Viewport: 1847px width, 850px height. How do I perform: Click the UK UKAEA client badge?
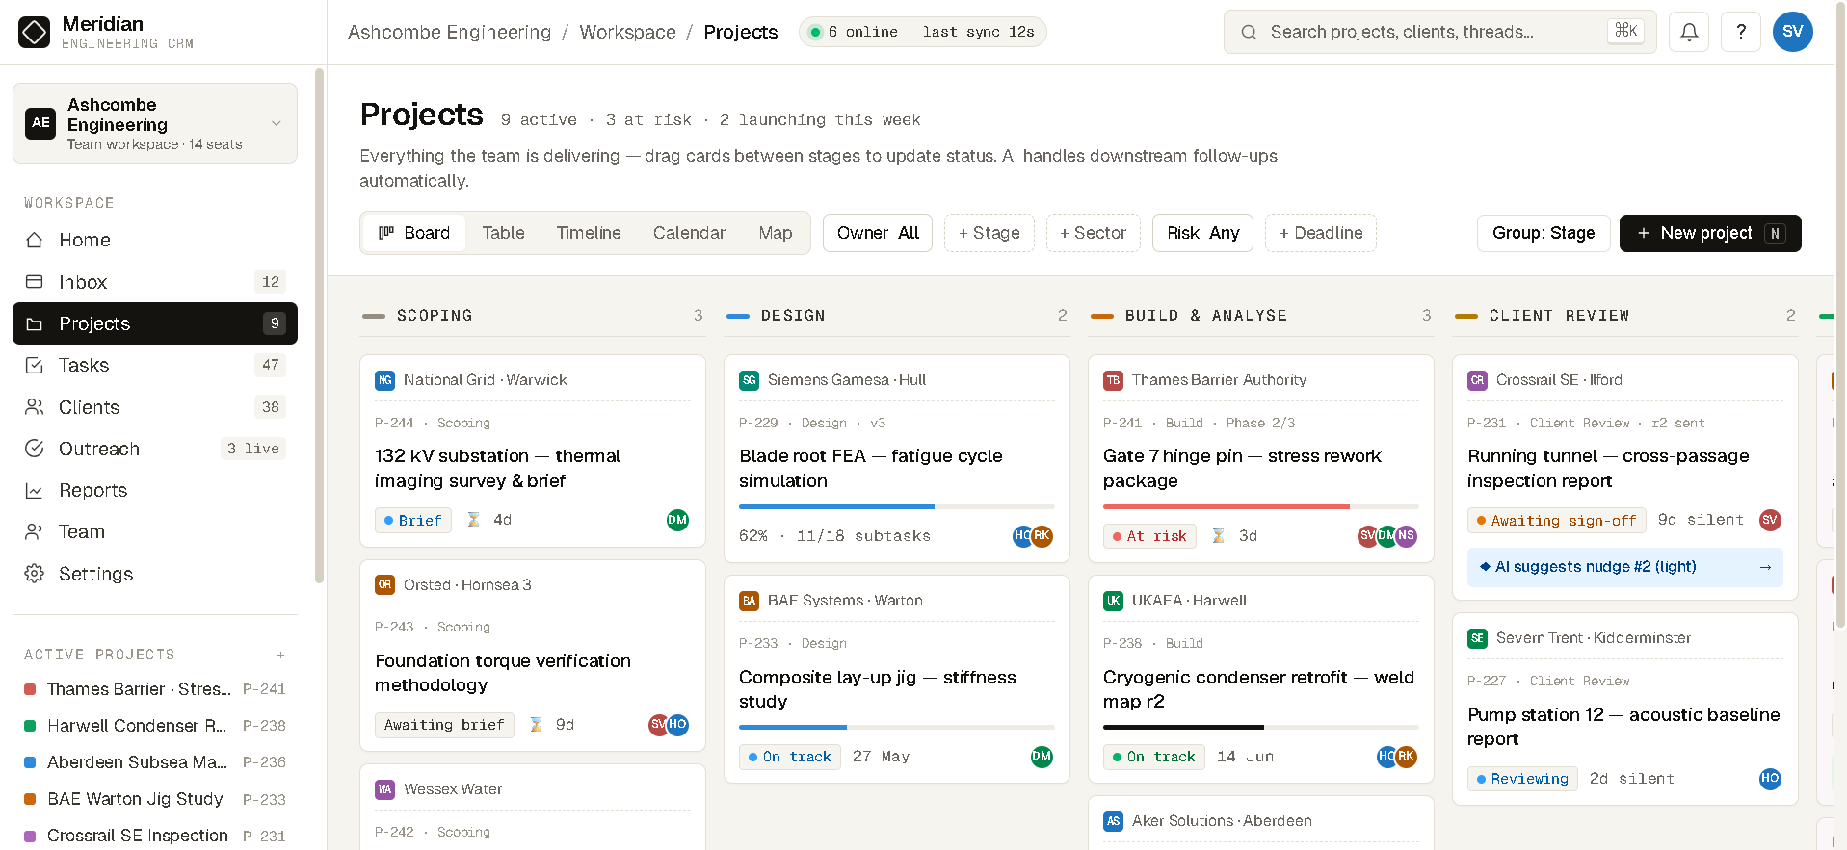[x=1113, y=601]
